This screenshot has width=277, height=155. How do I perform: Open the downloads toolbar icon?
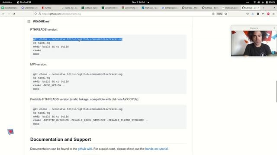point(253,14)
